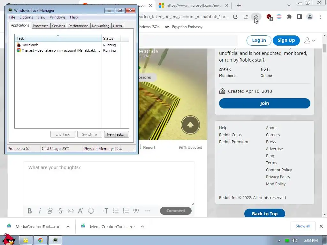This screenshot has height=245, width=327.
Task: Close the microsoft.com tab
Action: 227,5
